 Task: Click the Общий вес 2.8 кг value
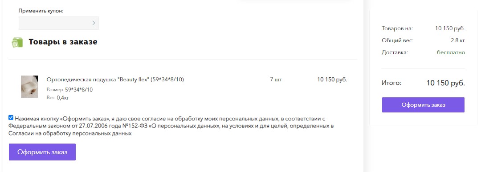click(458, 40)
